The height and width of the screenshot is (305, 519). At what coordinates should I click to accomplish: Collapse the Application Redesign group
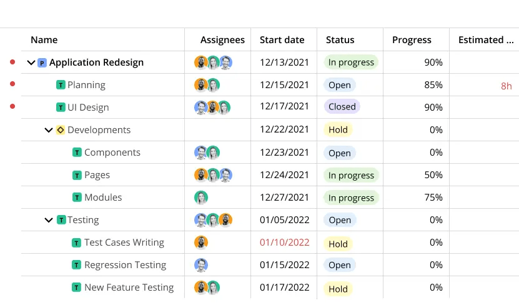[31, 62]
